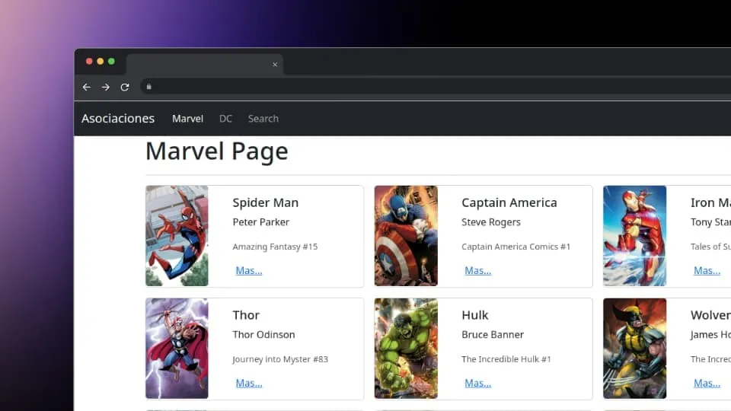Click the Hulk cover image
This screenshot has width=731, height=411.
point(406,349)
